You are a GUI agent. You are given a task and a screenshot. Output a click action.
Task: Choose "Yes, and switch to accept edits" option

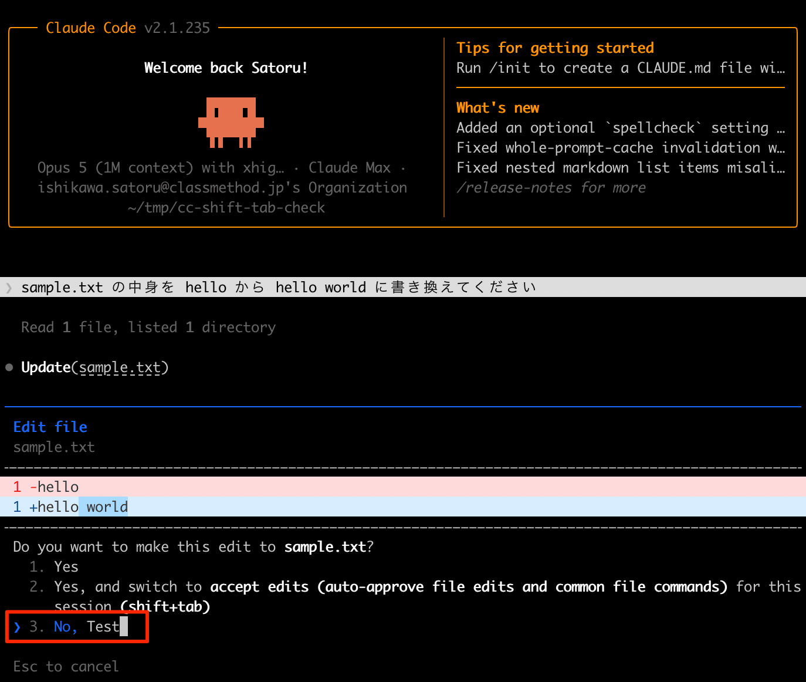(x=415, y=596)
